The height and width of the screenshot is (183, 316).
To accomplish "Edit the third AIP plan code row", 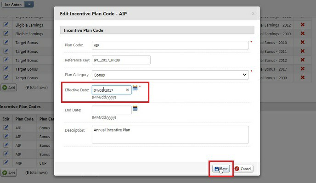I will [x=6, y=145].
